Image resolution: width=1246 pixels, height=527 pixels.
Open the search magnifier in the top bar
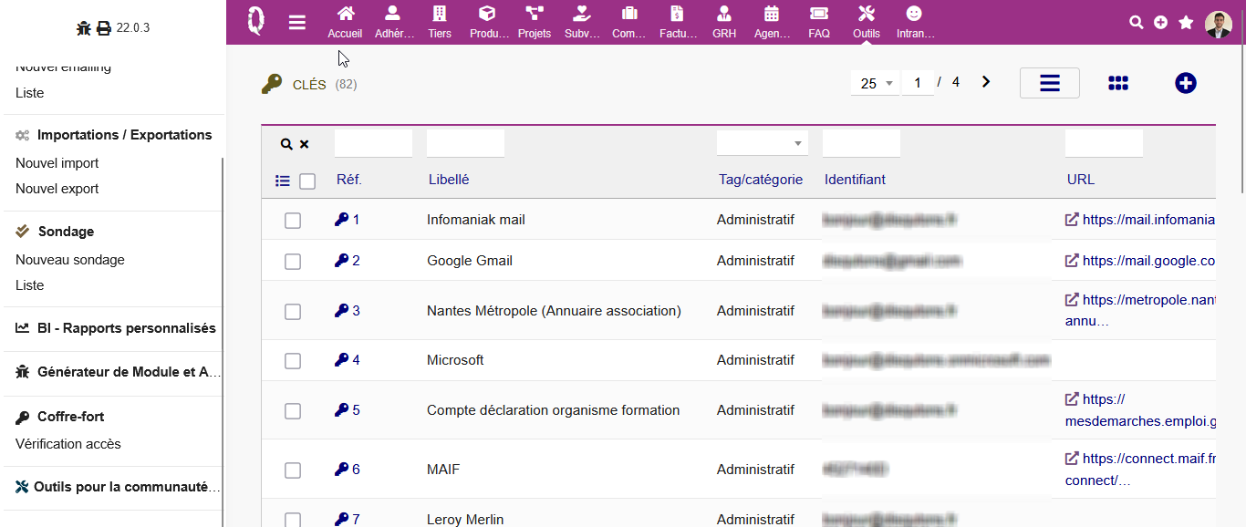1136,23
